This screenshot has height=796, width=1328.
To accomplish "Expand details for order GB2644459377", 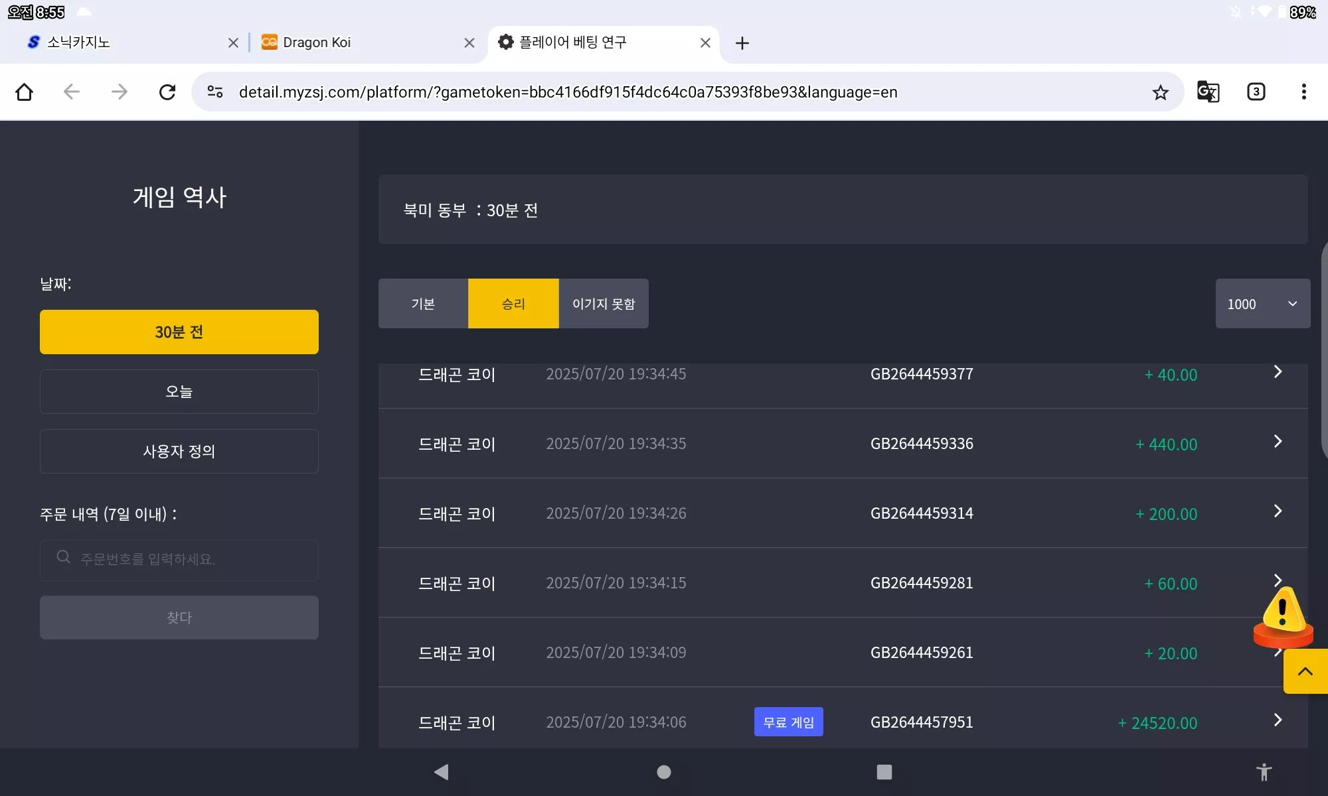I will 1278,372.
